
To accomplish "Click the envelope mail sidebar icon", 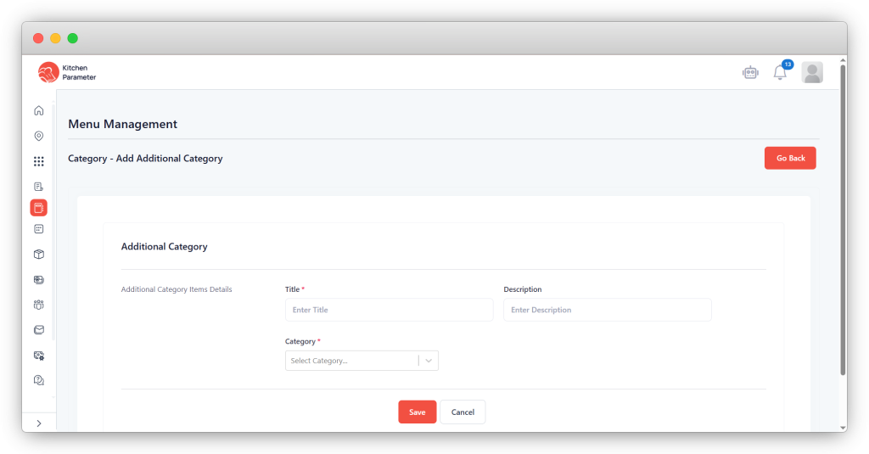I will pyautogui.click(x=38, y=330).
